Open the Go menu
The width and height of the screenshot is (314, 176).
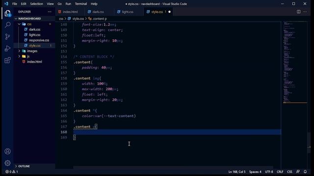coord(59,4)
